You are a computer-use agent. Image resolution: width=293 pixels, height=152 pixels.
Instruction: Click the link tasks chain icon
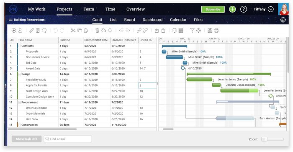(x=139, y=30)
